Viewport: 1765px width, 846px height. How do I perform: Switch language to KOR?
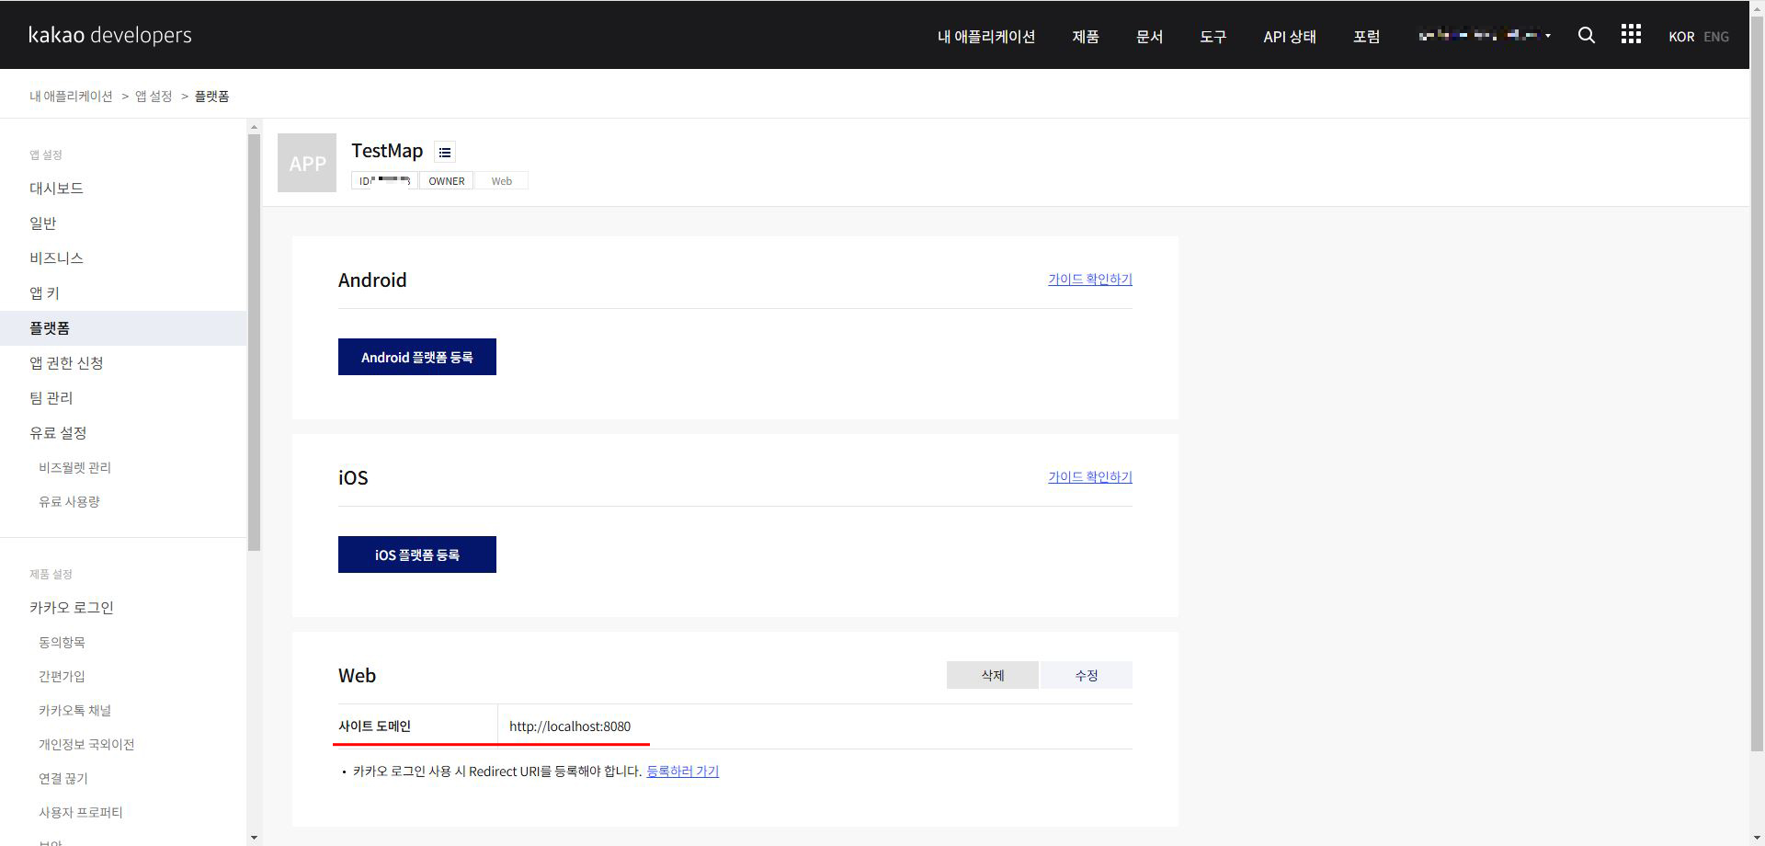click(x=1681, y=37)
